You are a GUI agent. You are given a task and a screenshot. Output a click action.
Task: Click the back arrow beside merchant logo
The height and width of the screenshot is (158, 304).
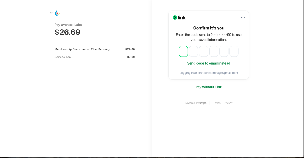(x=51, y=13)
